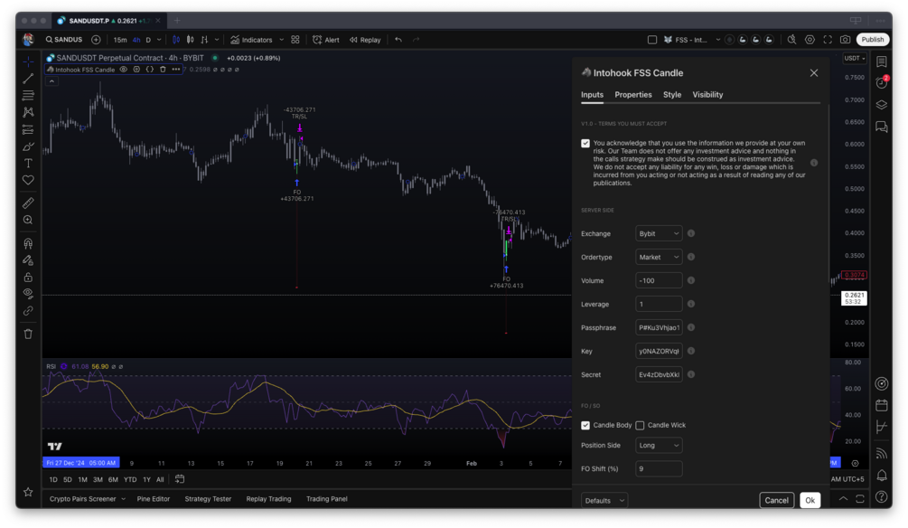Click the undo arrow
This screenshot has width=908, height=528.
pyautogui.click(x=398, y=40)
